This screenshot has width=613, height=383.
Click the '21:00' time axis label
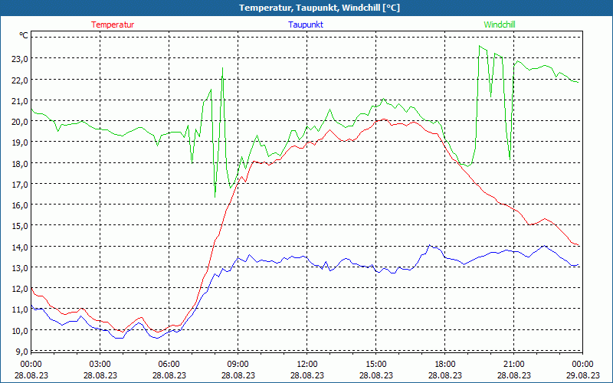pyautogui.click(x=513, y=365)
